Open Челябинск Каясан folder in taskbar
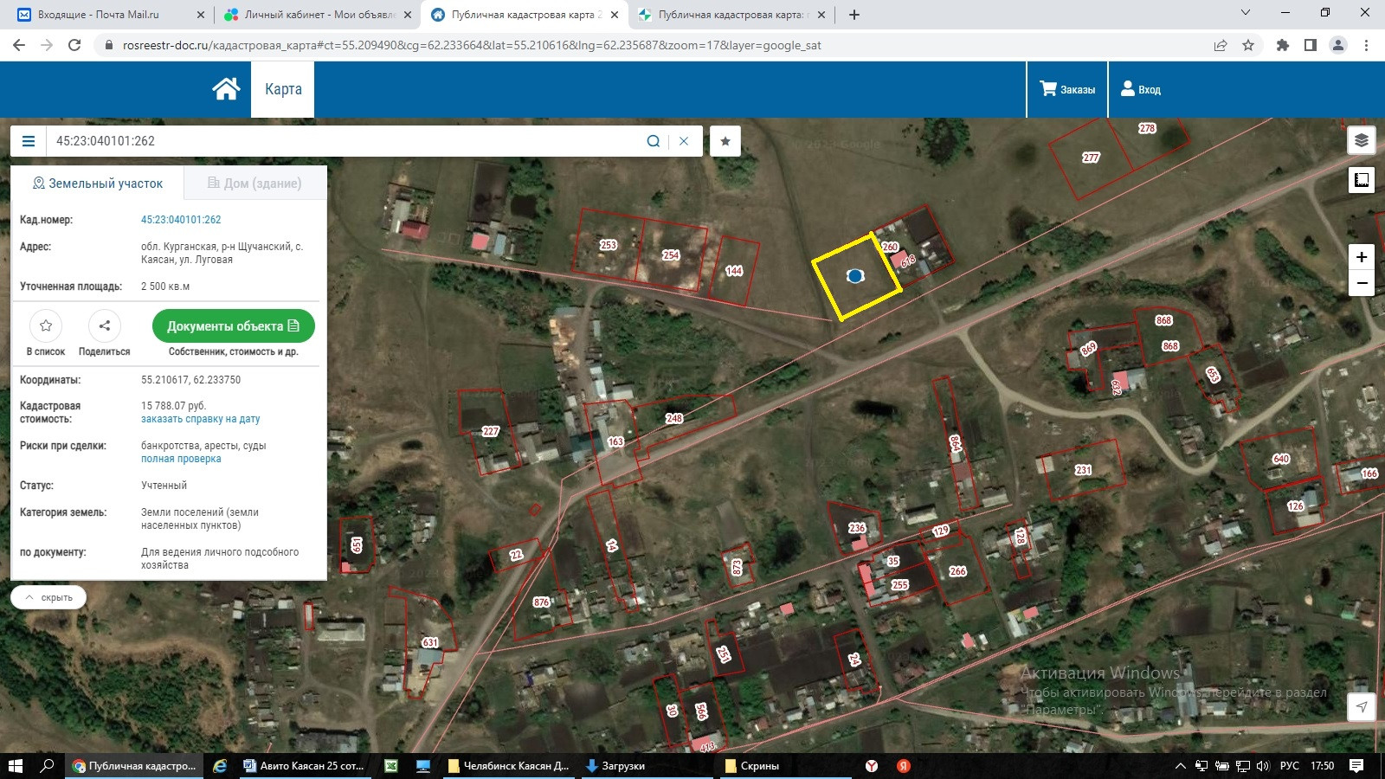Viewport: 1385px width, 779px height. (x=508, y=766)
